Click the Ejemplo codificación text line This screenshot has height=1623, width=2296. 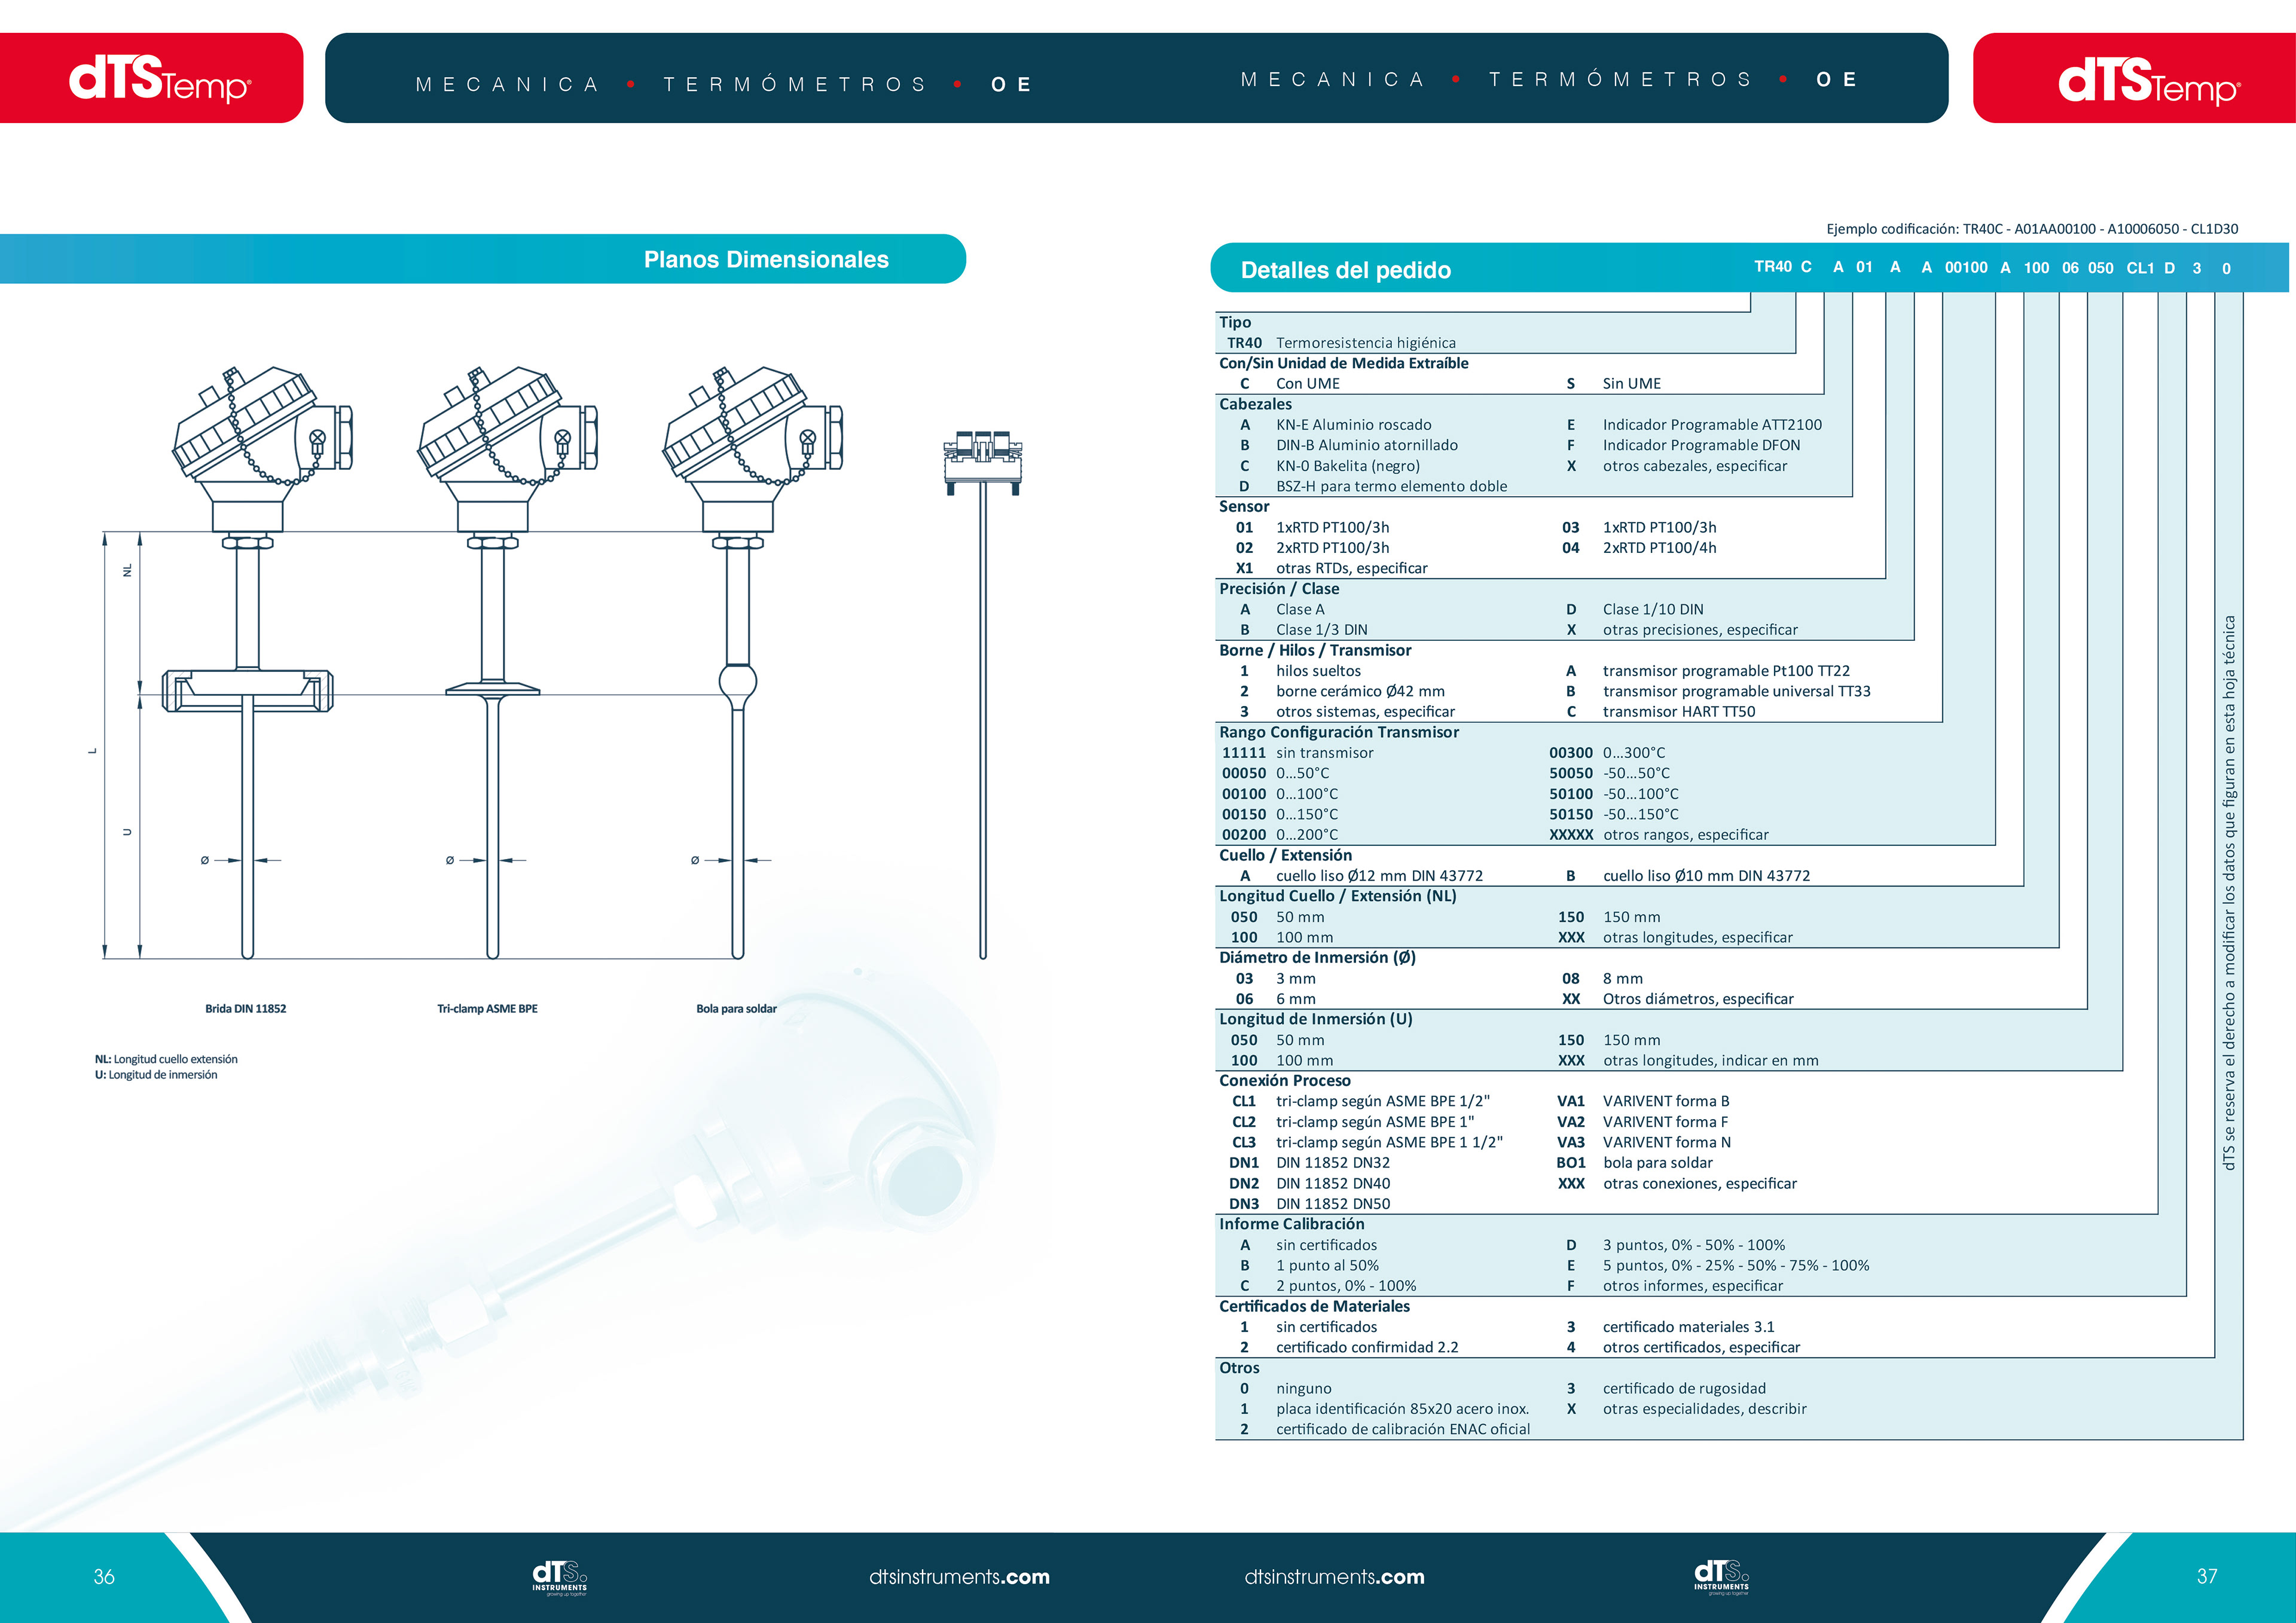point(2032,229)
